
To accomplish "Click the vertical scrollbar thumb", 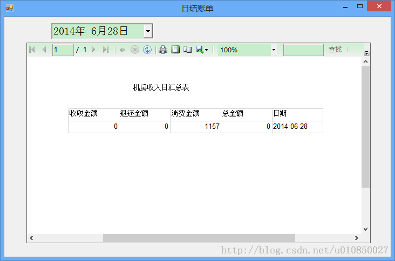I will 365,127.
